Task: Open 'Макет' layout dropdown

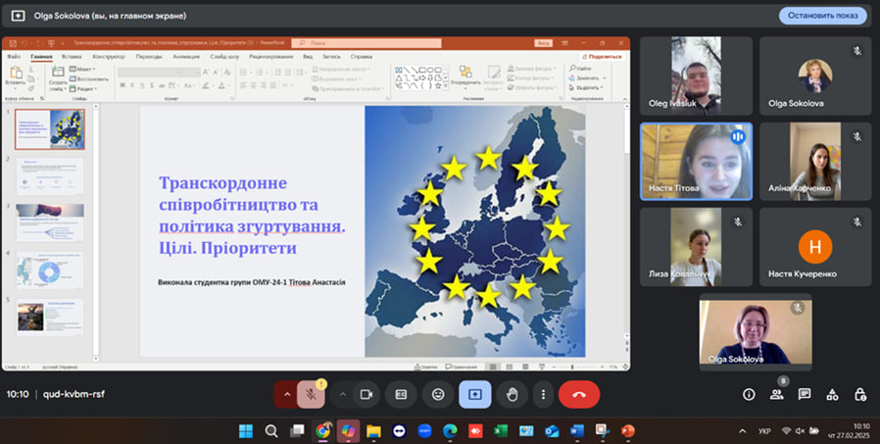Action: click(82, 69)
